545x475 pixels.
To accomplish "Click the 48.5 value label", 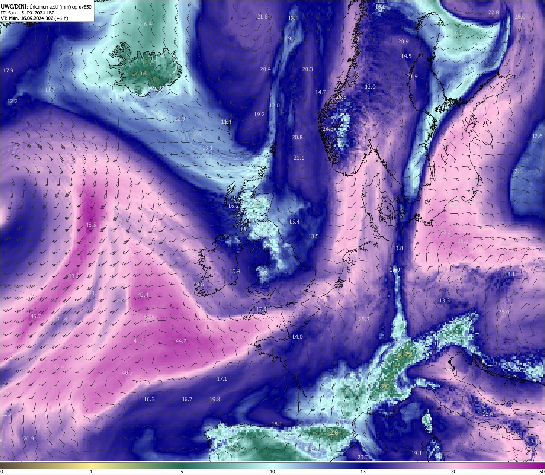I will pos(91,225).
